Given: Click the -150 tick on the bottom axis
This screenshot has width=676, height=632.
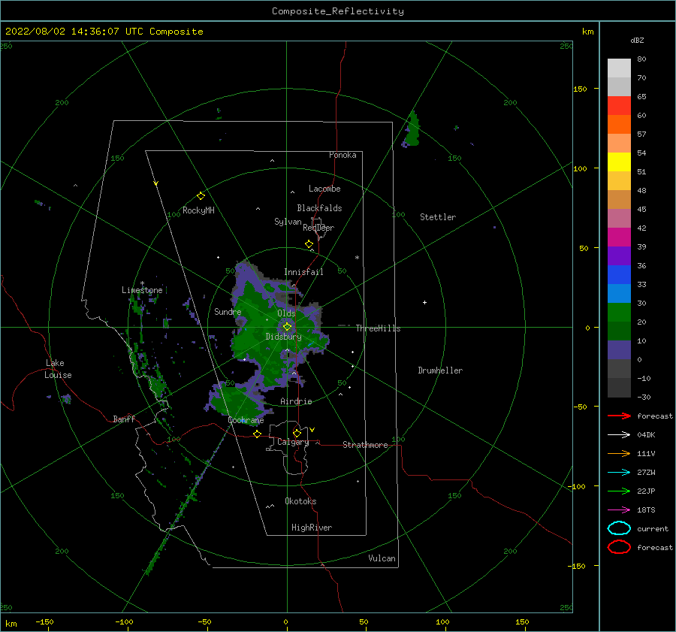Looking at the screenshot, I should (44, 621).
